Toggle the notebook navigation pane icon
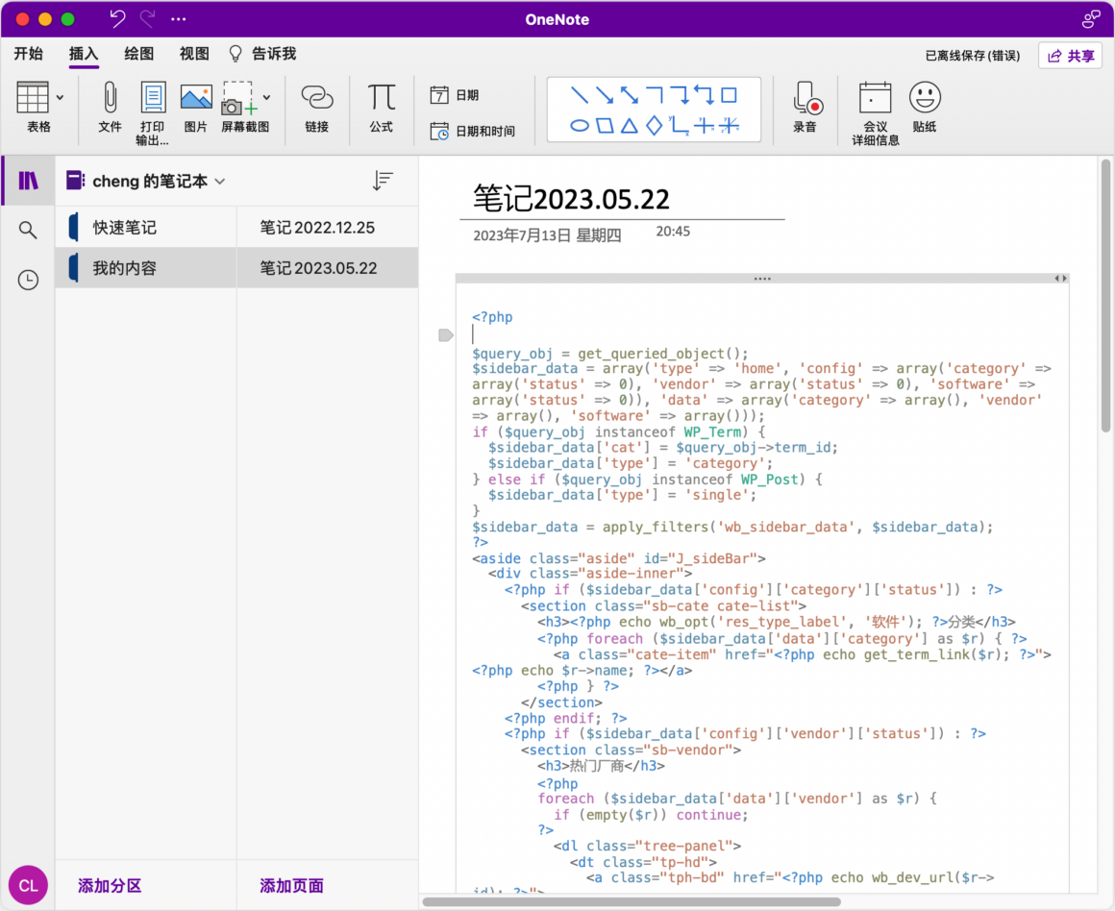Image resolution: width=1115 pixels, height=911 pixels. click(28, 181)
